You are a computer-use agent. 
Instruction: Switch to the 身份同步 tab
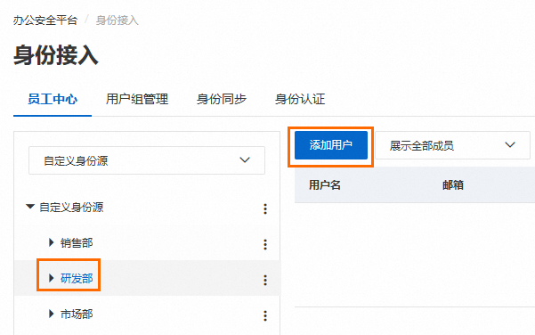pos(222,99)
